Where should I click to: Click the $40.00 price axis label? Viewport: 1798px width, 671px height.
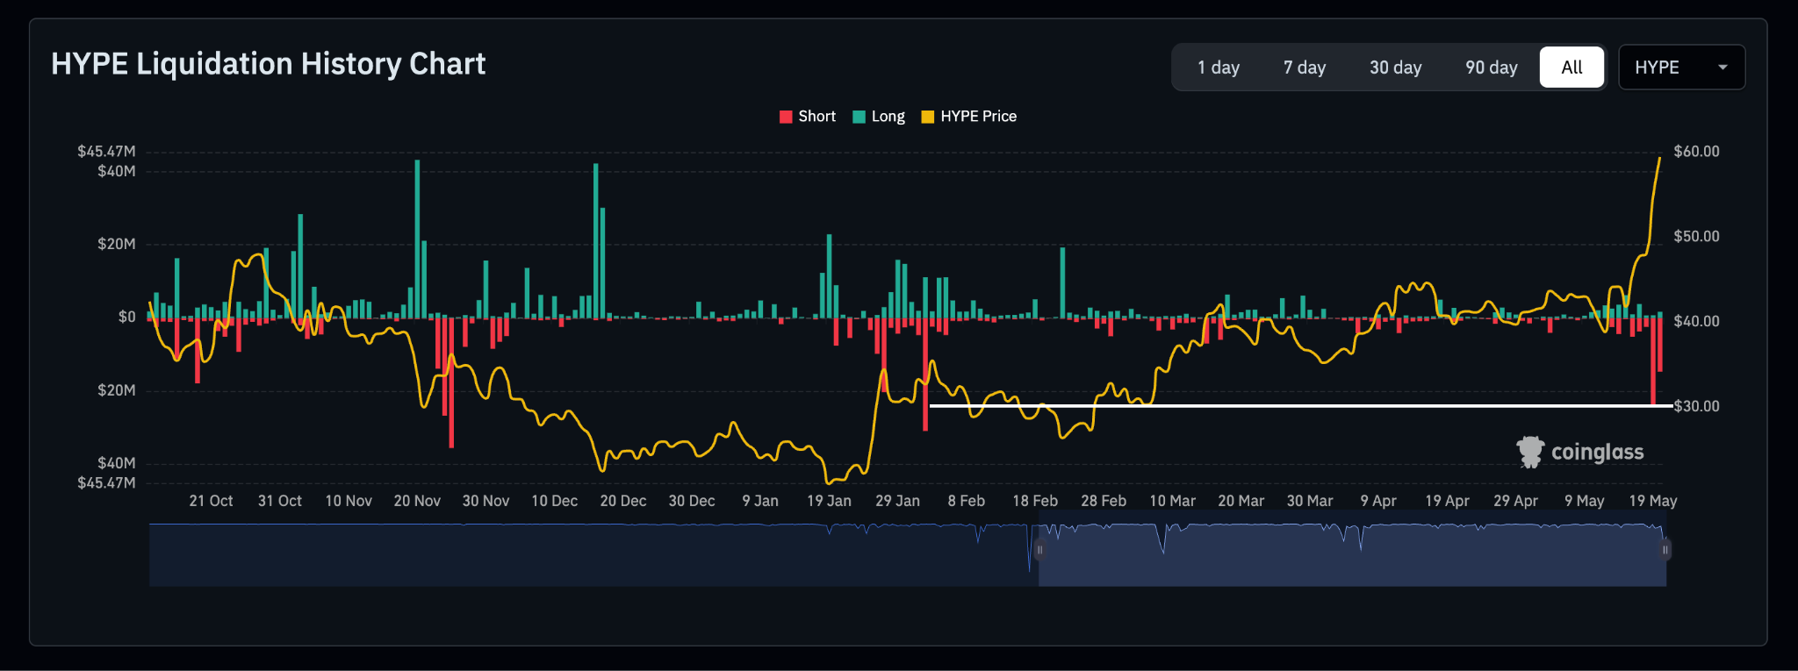pos(1697,321)
